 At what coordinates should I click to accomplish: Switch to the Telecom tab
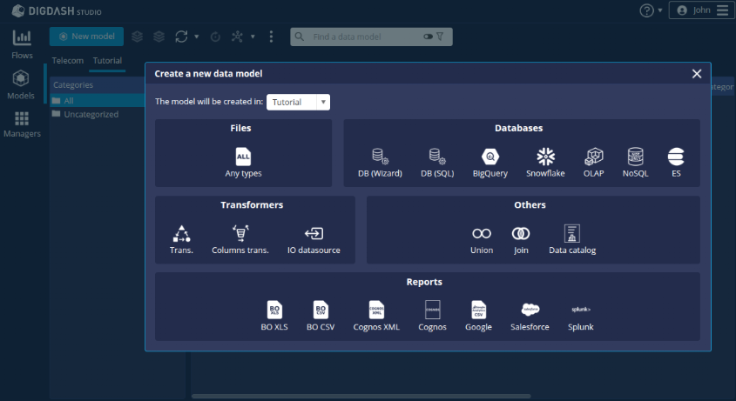click(68, 61)
